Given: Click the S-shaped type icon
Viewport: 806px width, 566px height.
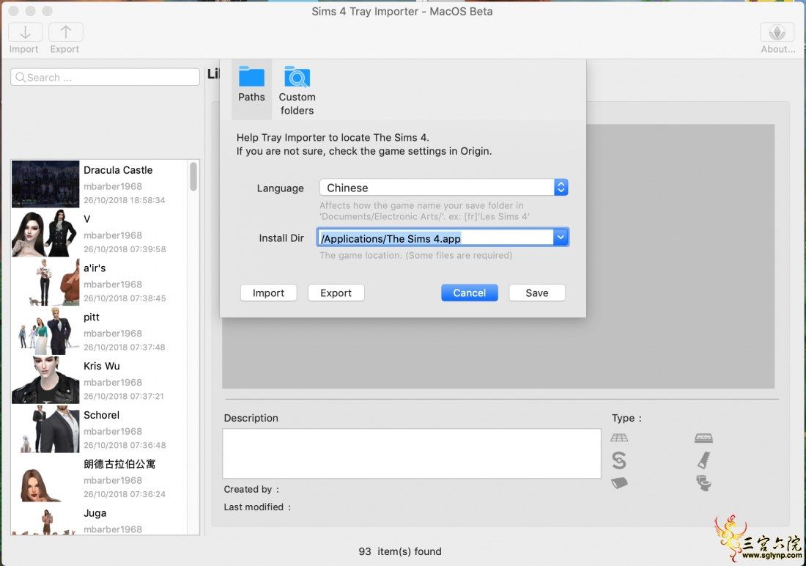Looking at the screenshot, I should pos(619,460).
